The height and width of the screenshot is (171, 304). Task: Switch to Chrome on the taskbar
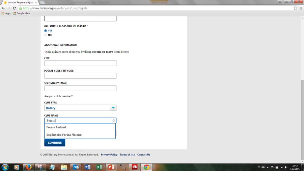[x=146, y=167]
